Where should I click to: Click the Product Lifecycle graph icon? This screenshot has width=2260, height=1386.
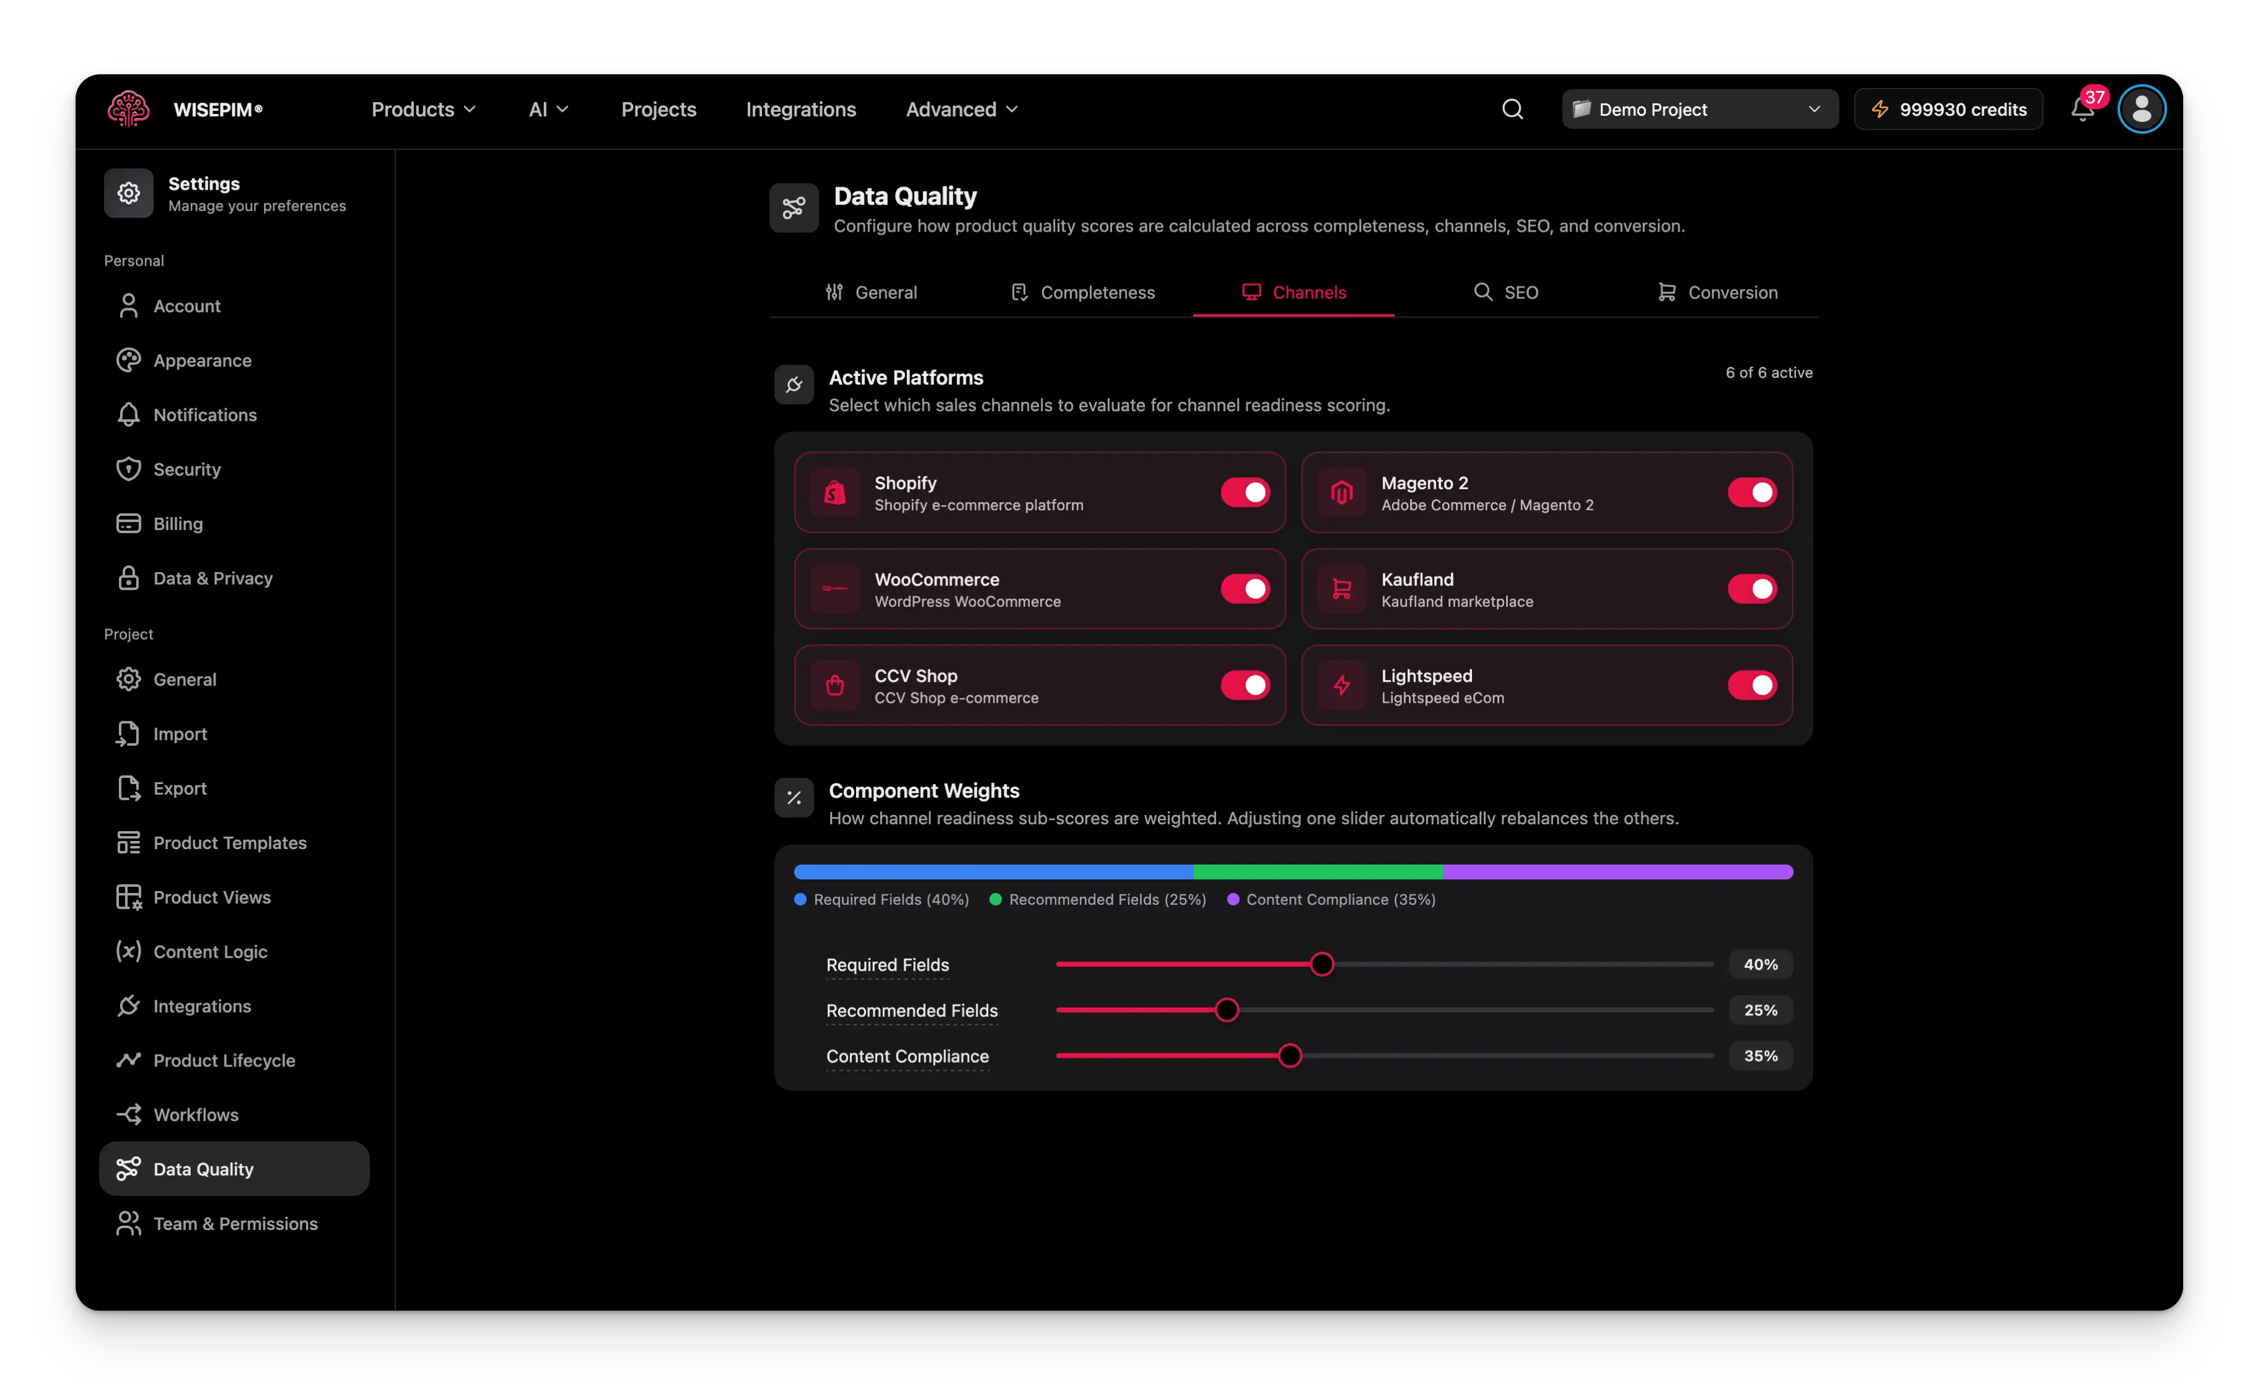pyautogui.click(x=128, y=1060)
